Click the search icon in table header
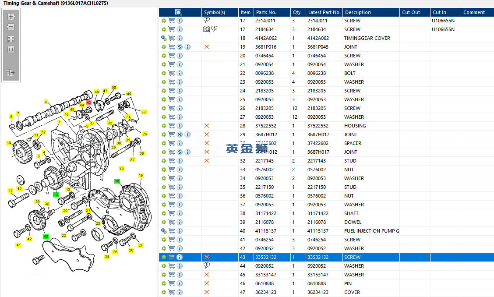 point(178,12)
